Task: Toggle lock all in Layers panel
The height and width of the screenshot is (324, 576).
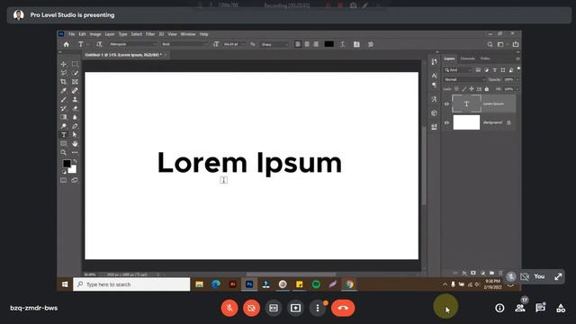Action: [x=487, y=89]
